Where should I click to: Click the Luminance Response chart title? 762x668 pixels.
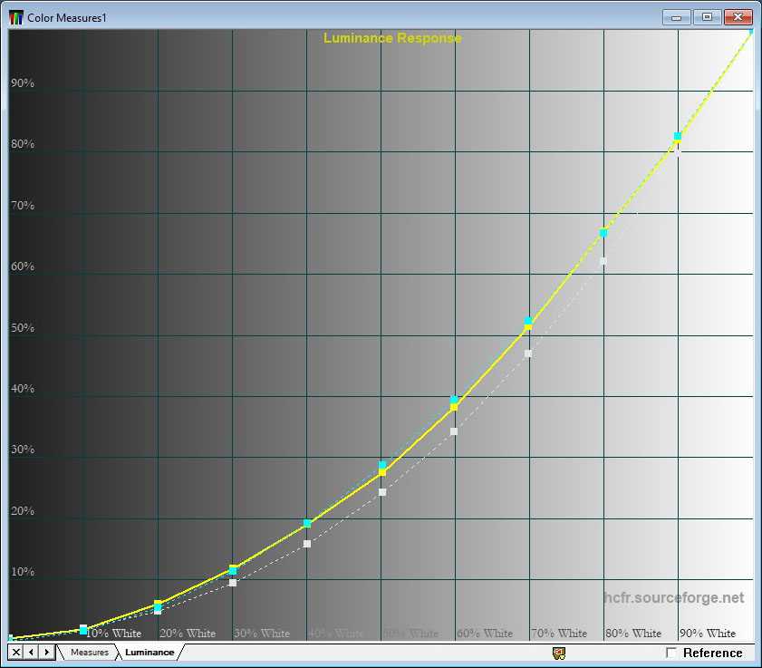coord(392,38)
